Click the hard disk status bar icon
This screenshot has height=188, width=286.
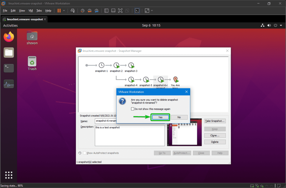point(252,185)
